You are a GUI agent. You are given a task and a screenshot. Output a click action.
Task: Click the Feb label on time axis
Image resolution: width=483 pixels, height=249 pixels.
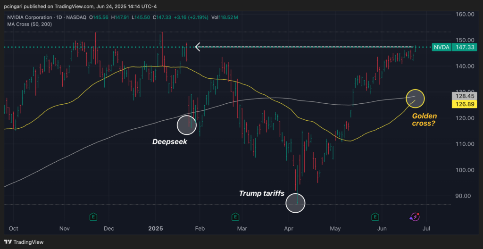click(200, 229)
